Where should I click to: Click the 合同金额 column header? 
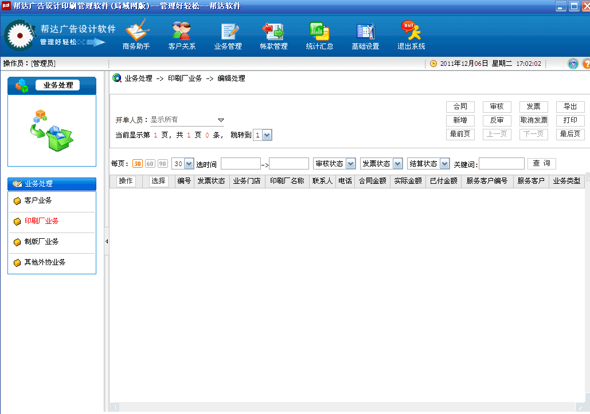click(x=373, y=181)
